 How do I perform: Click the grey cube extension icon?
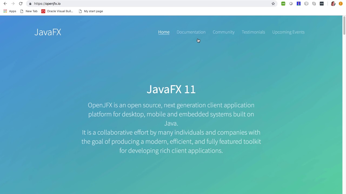306,4
